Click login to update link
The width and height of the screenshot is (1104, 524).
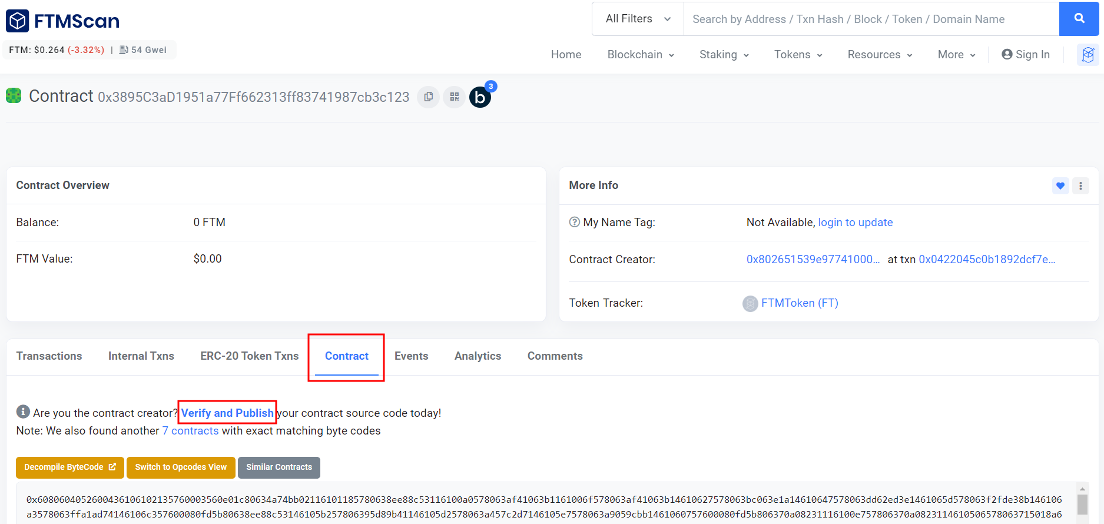click(x=856, y=222)
